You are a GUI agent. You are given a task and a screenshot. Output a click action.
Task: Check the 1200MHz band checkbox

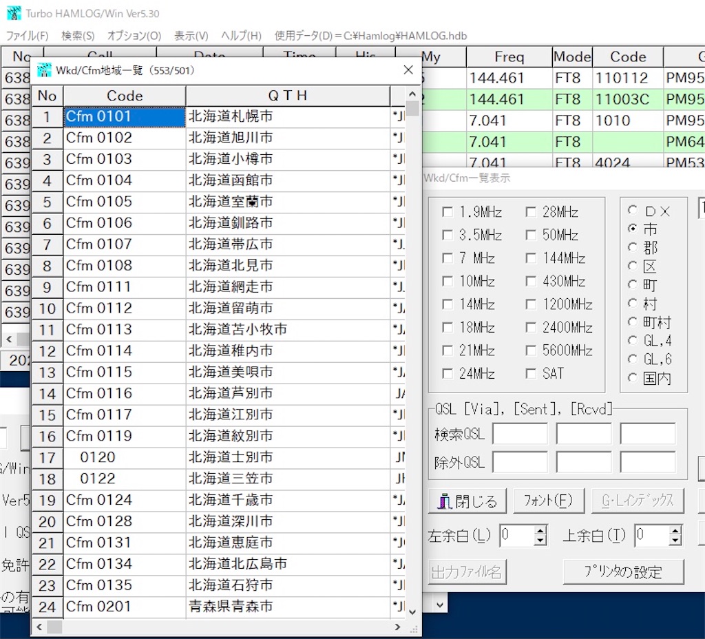(531, 304)
